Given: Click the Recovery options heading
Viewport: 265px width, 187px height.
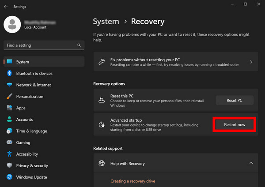Looking at the screenshot, I should (x=109, y=84).
